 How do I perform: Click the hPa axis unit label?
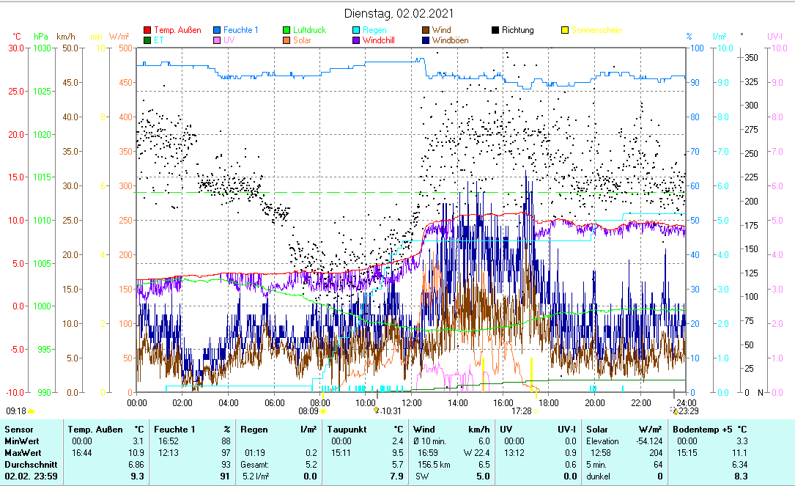coord(41,37)
